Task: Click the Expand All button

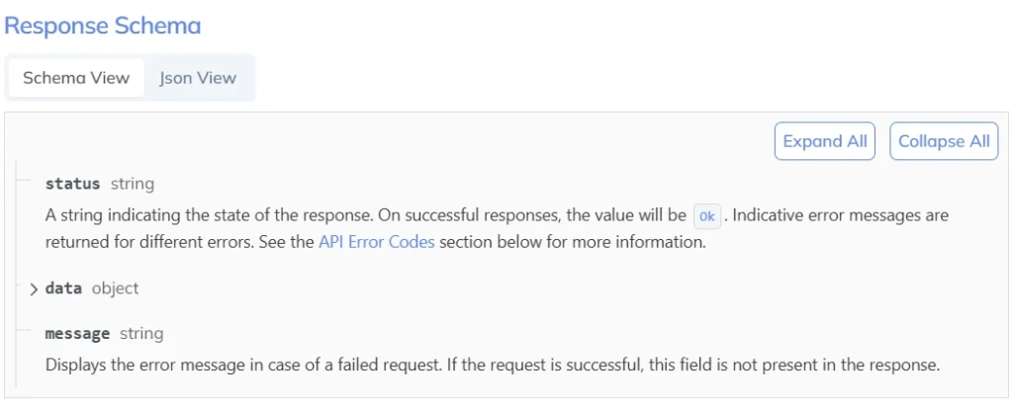Action: 825,141
